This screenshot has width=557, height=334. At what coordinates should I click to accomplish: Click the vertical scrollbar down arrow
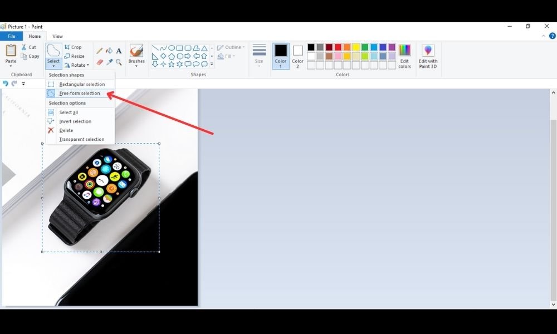click(553, 304)
